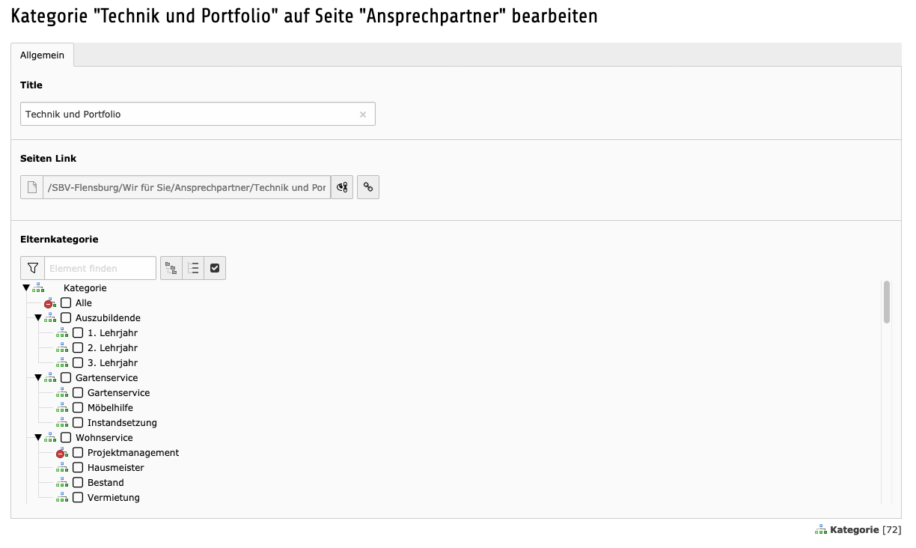Select the Vermietung tree entry
This screenshot has height=548, width=916.
[113, 498]
